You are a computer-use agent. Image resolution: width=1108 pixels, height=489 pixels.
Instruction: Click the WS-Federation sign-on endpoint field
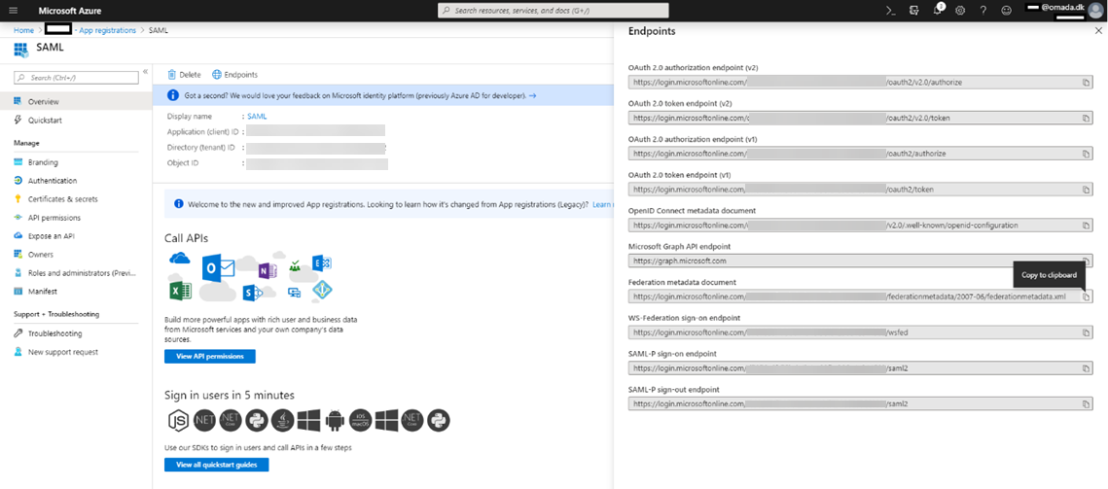click(860, 332)
